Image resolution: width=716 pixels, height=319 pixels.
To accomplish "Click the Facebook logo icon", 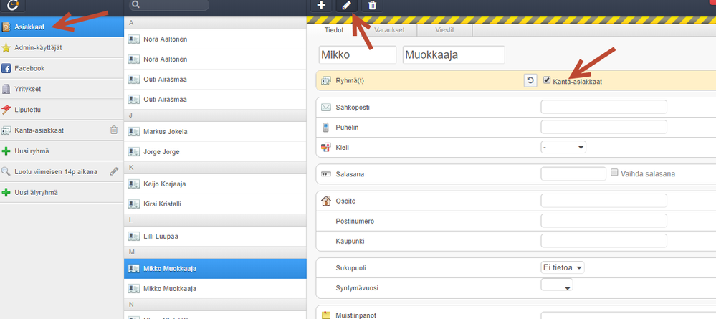I will coord(6,69).
